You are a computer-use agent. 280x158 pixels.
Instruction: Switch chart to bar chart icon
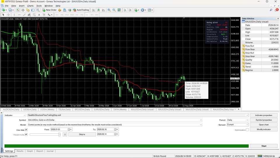93,10
